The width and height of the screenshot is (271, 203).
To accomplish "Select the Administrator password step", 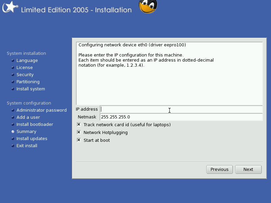I will pos(41,110).
